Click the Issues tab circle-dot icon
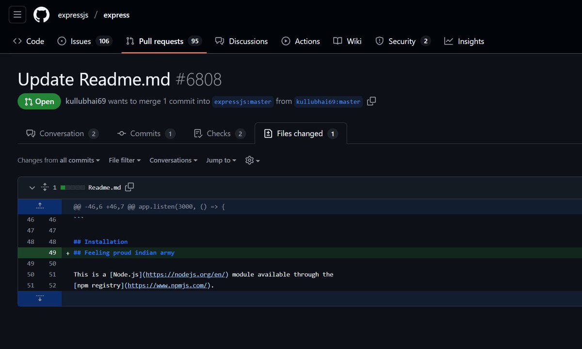The height and width of the screenshot is (349, 582). tap(62, 41)
